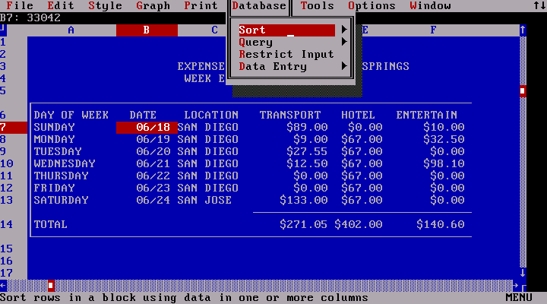Expand the Sort submenu arrow
This screenshot has width=547, height=304.
[345, 30]
